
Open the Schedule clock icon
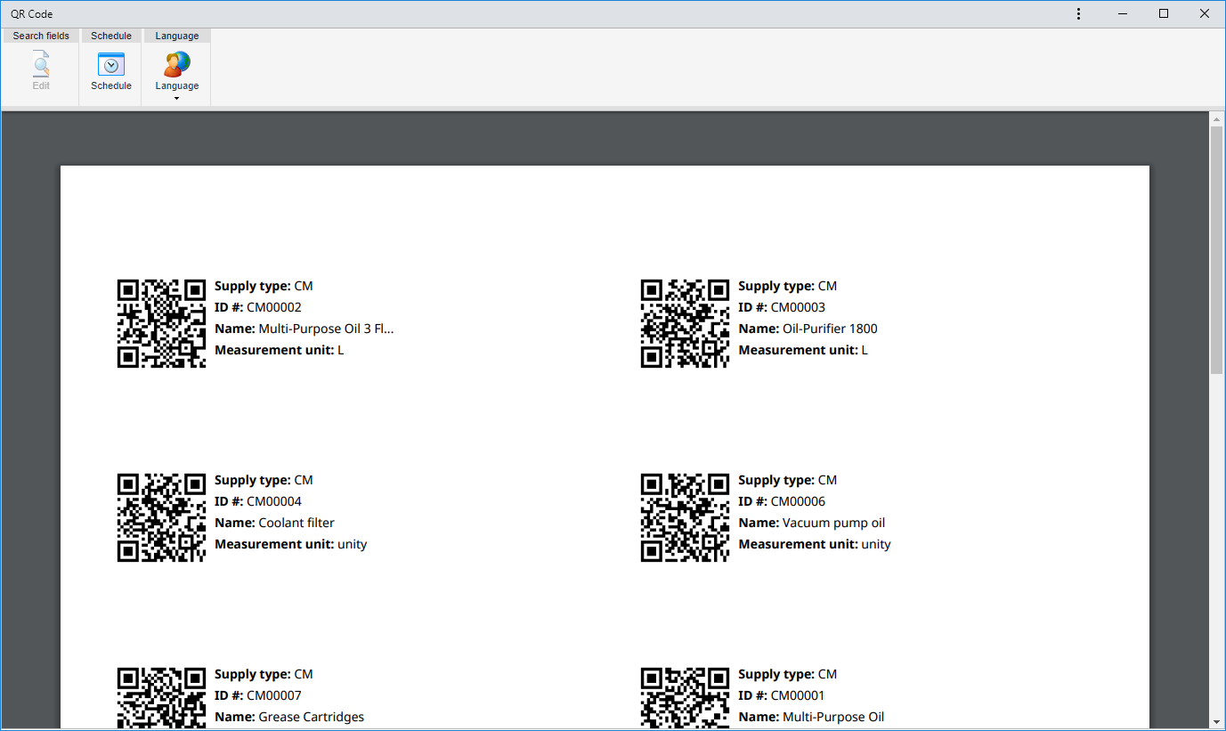[x=111, y=64]
